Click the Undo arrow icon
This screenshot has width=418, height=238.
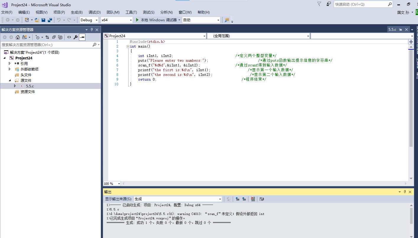[59, 20]
